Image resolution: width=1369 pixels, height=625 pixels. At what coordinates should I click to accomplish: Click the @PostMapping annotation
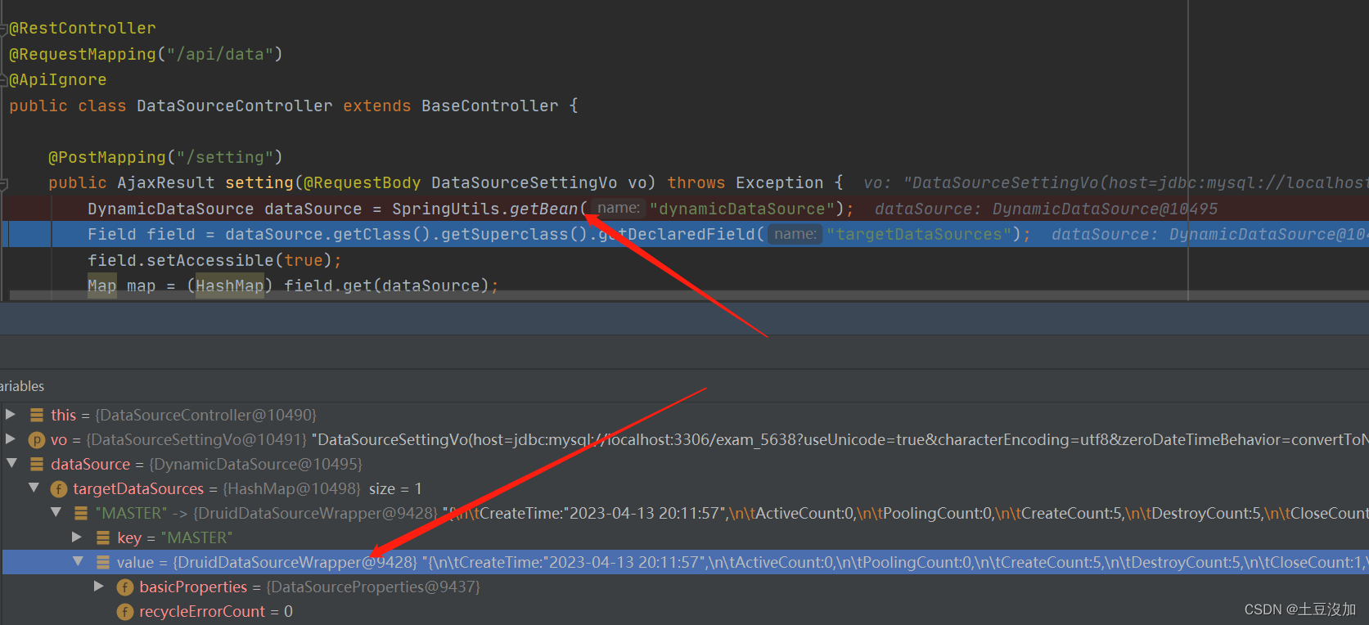click(x=107, y=157)
